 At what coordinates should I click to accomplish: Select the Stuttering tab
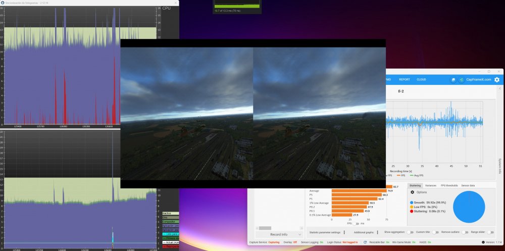tap(415, 185)
